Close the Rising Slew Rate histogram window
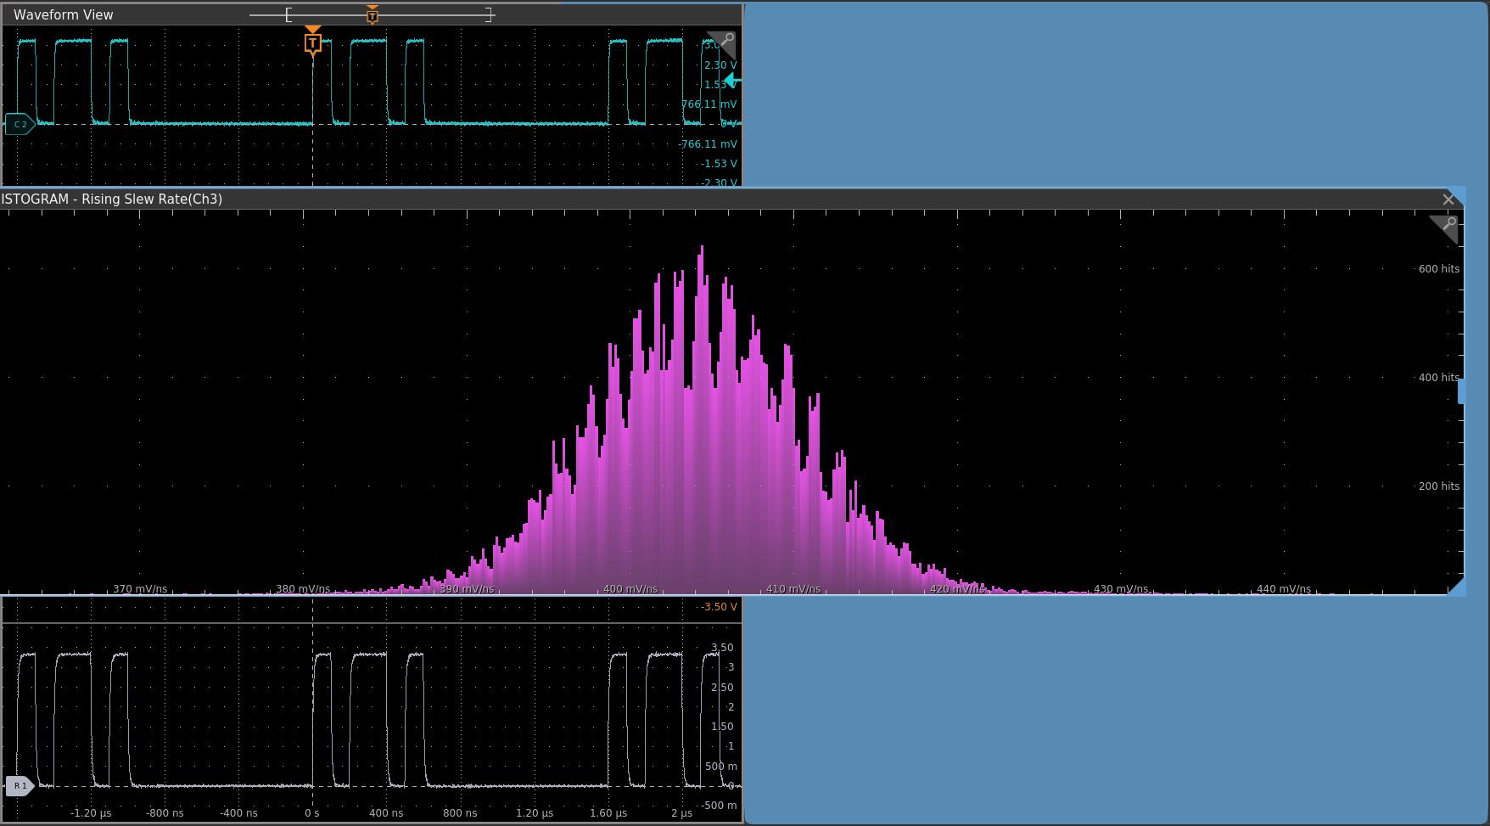Image resolution: width=1490 pixels, height=826 pixels. click(x=1448, y=199)
